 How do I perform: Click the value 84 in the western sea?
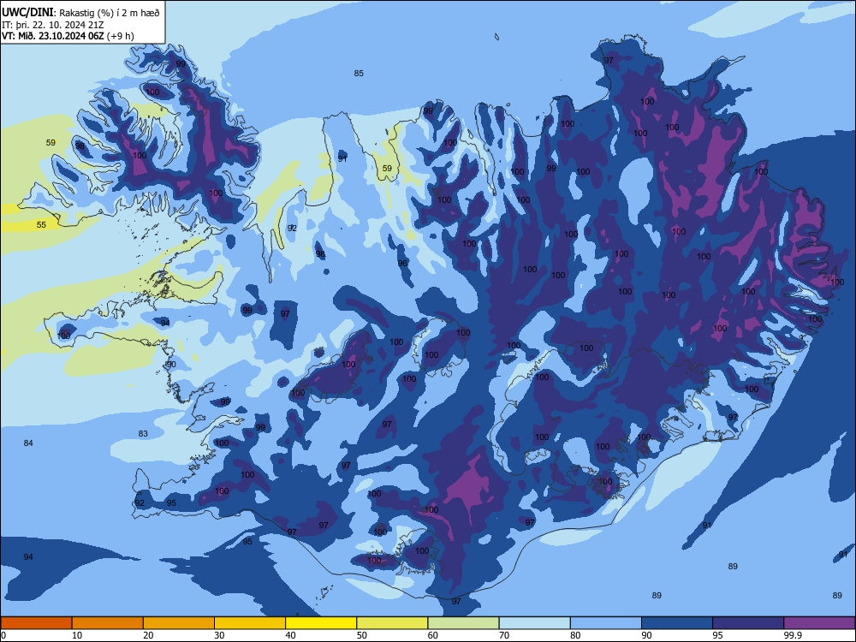28,443
